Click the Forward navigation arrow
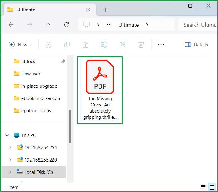Screen dimensions: 218x192 pyautogui.click(x=29, y=25)
